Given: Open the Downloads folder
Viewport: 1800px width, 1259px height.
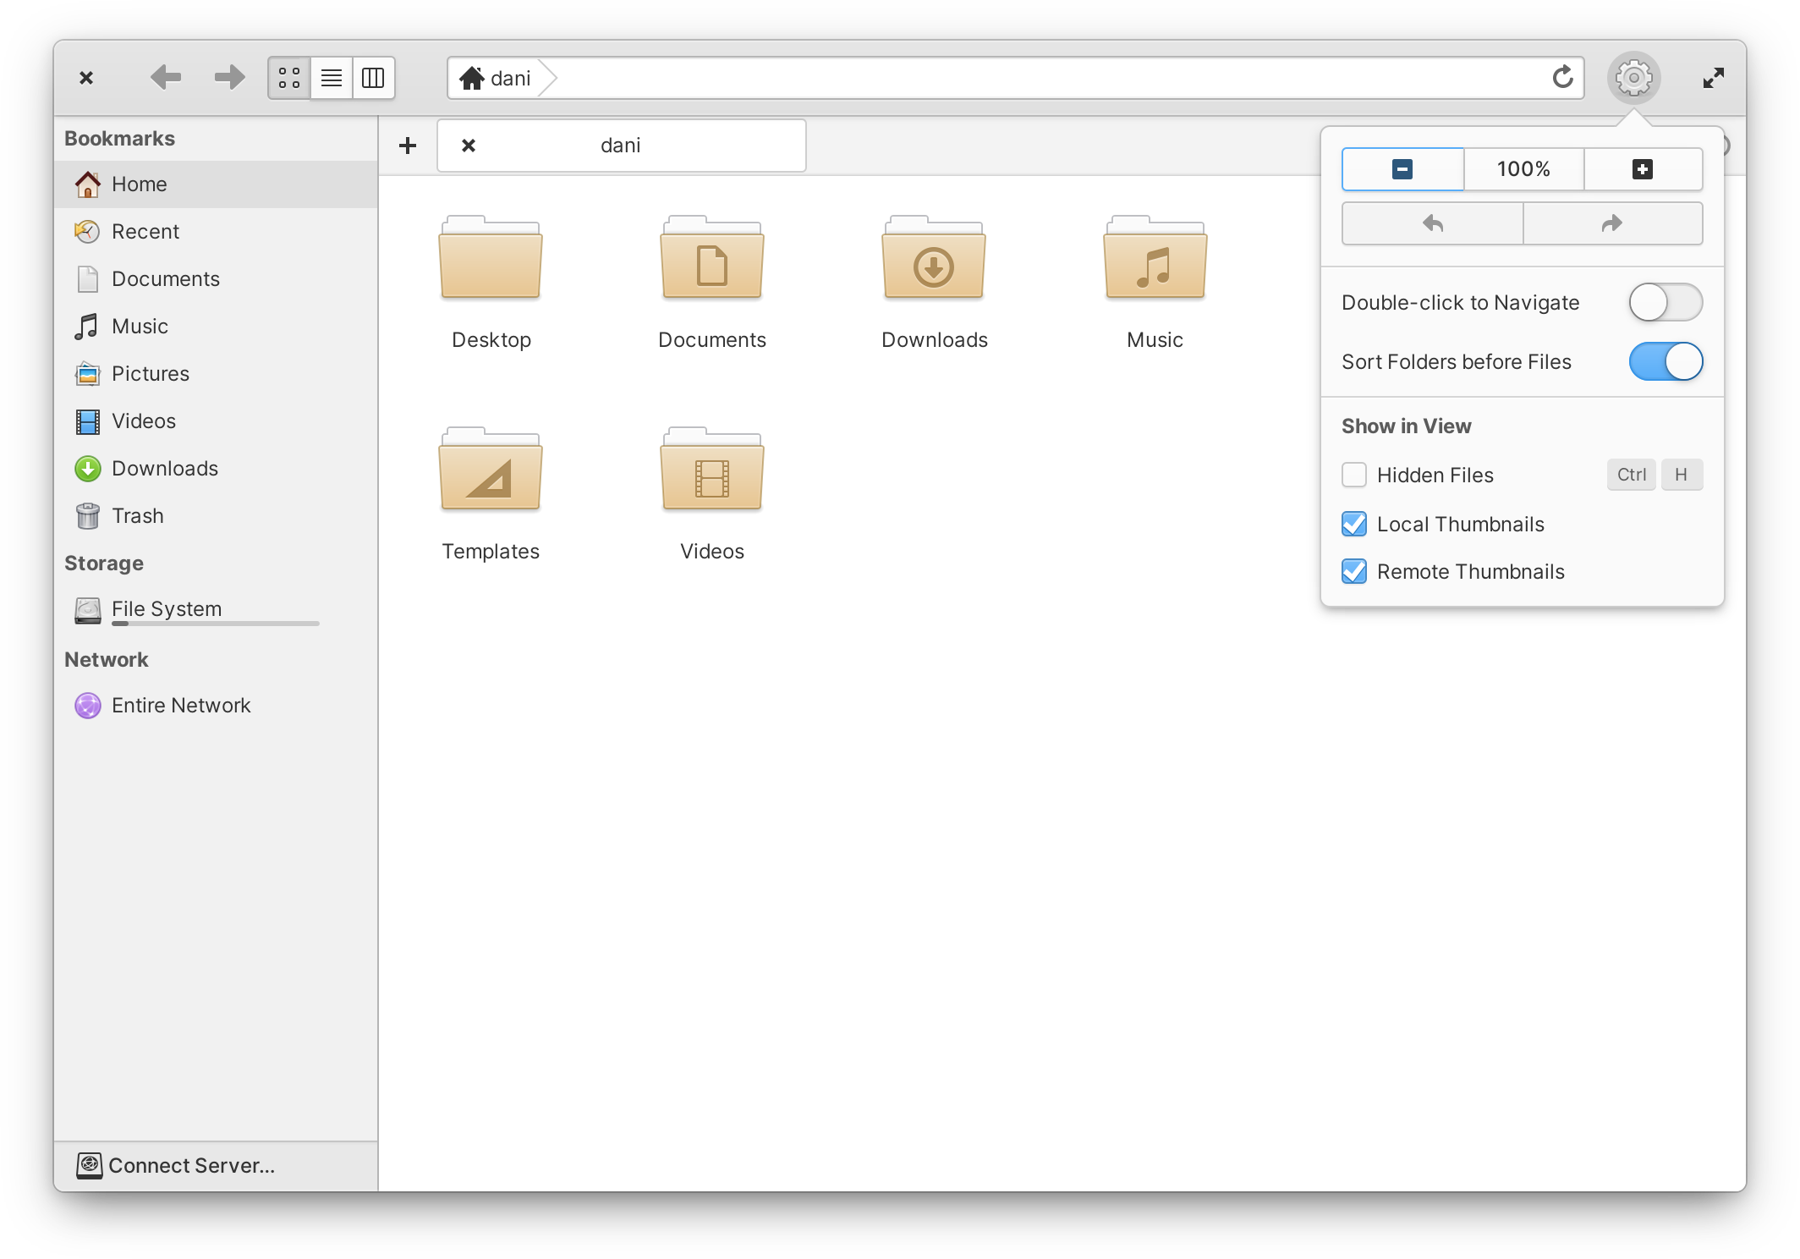Looking at the screenshot, I should [933, 279].
